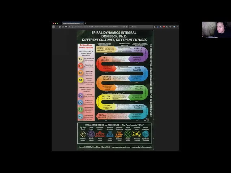Click the "YELLOW VALUES" label

click(106, 97)
